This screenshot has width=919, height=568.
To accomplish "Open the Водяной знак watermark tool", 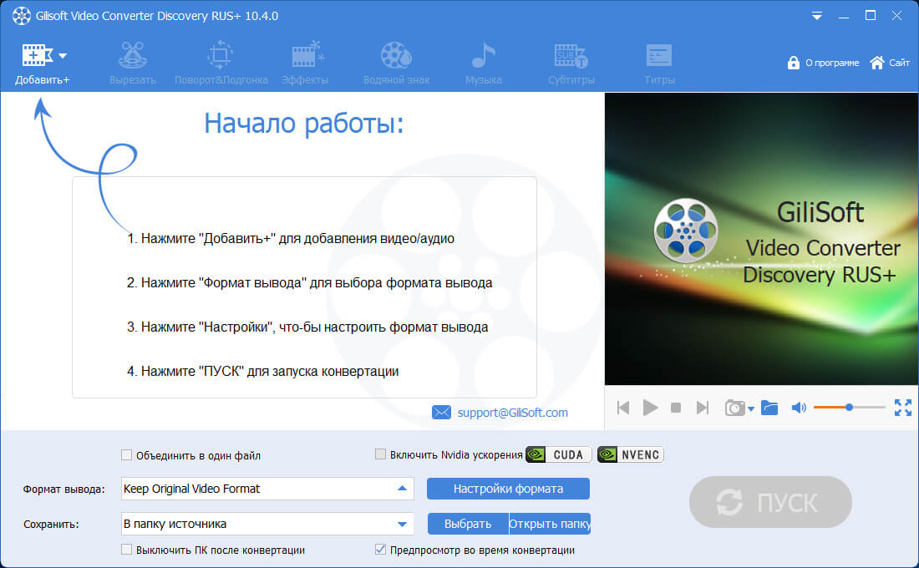I will (396, 63).
